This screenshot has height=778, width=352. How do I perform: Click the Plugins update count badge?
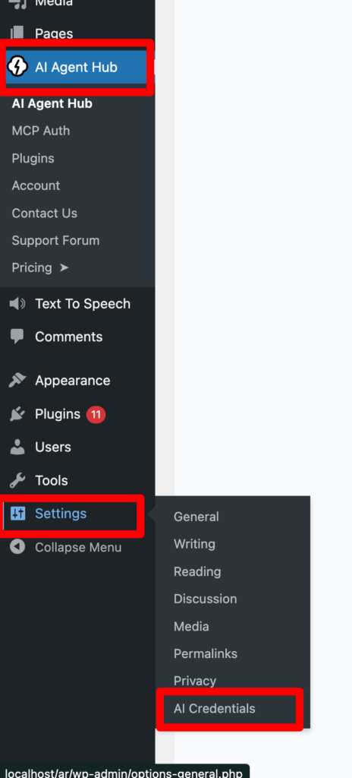coord(96,414)
